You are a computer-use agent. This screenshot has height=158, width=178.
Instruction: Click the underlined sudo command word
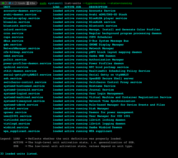pos(43,3)
